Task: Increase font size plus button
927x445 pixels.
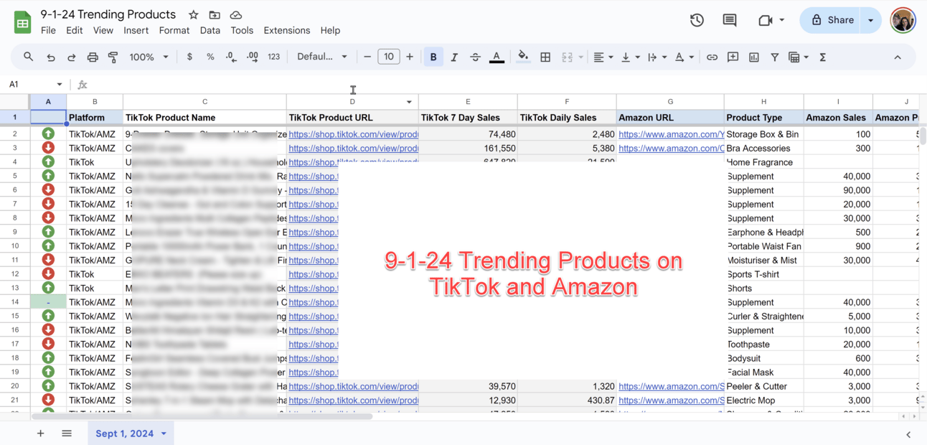Action: point(410,57)
